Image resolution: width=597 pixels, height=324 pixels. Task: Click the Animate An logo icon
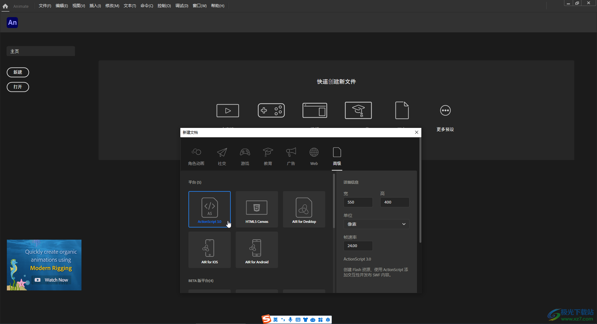[x=12, y=22]
